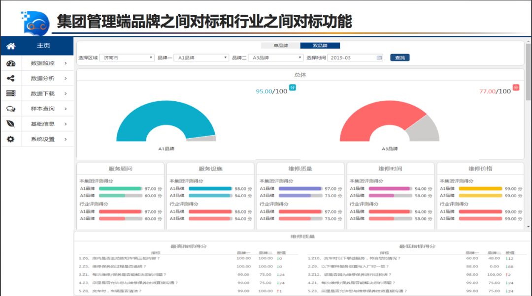Click the vertical scrollbar on the right
Image resolution: width=532 pixels, height=296 pixels.
click(528, 74)
